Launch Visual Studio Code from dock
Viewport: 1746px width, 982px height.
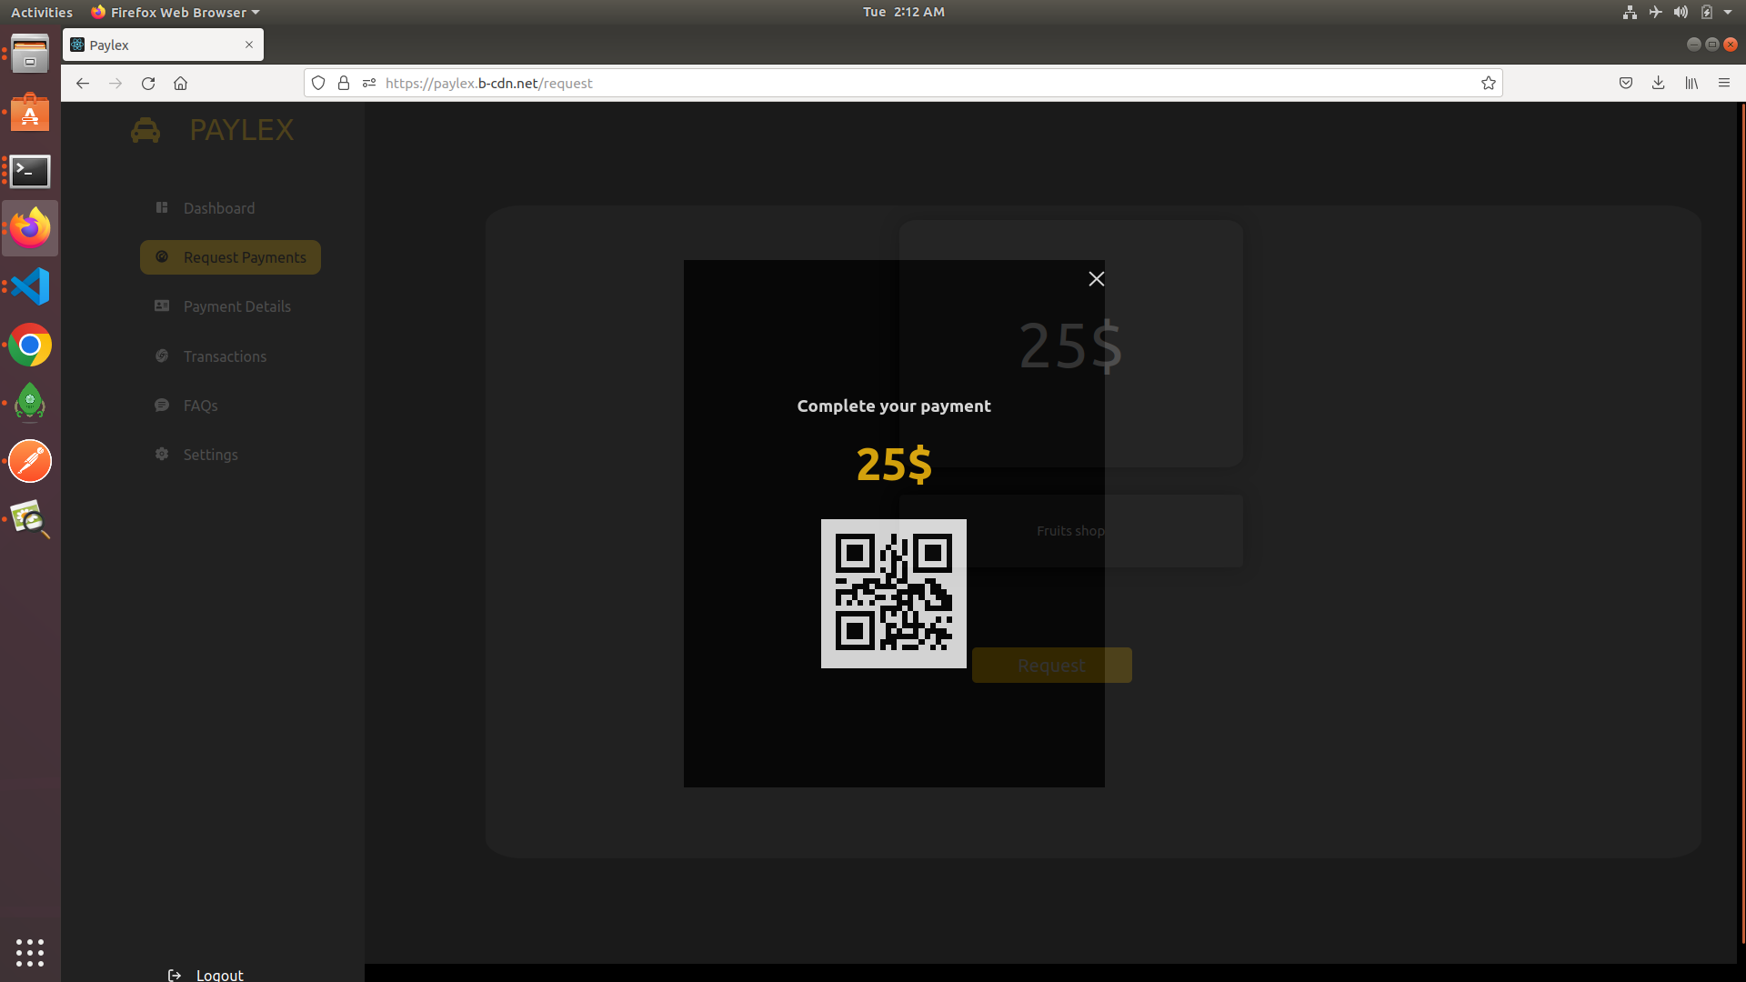(30, 287)
